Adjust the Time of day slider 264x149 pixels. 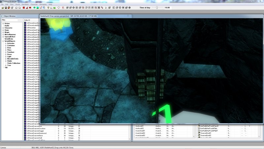tap(157, 8)
